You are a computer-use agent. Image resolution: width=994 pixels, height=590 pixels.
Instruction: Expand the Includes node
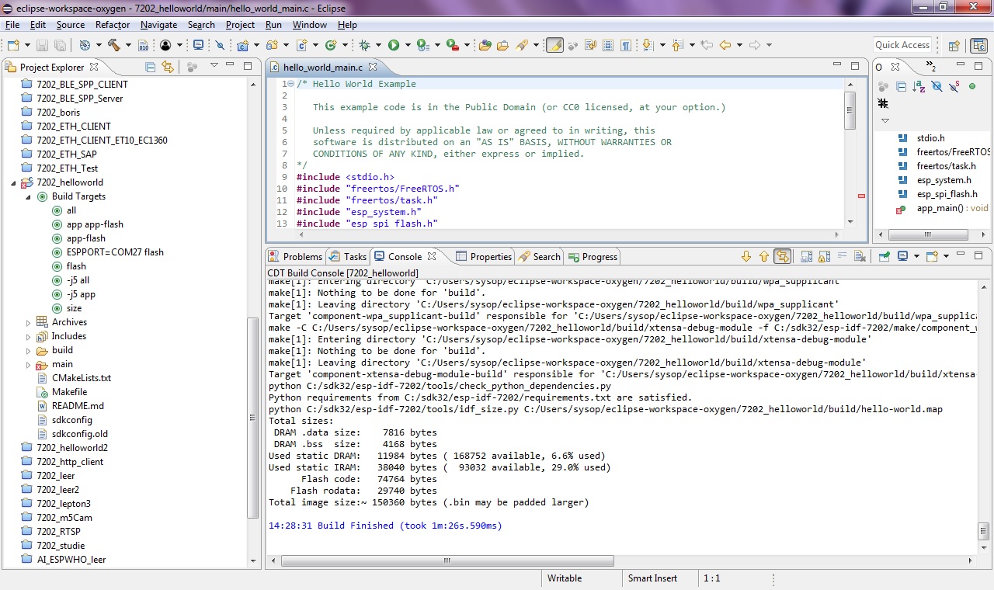pos(29,336)
